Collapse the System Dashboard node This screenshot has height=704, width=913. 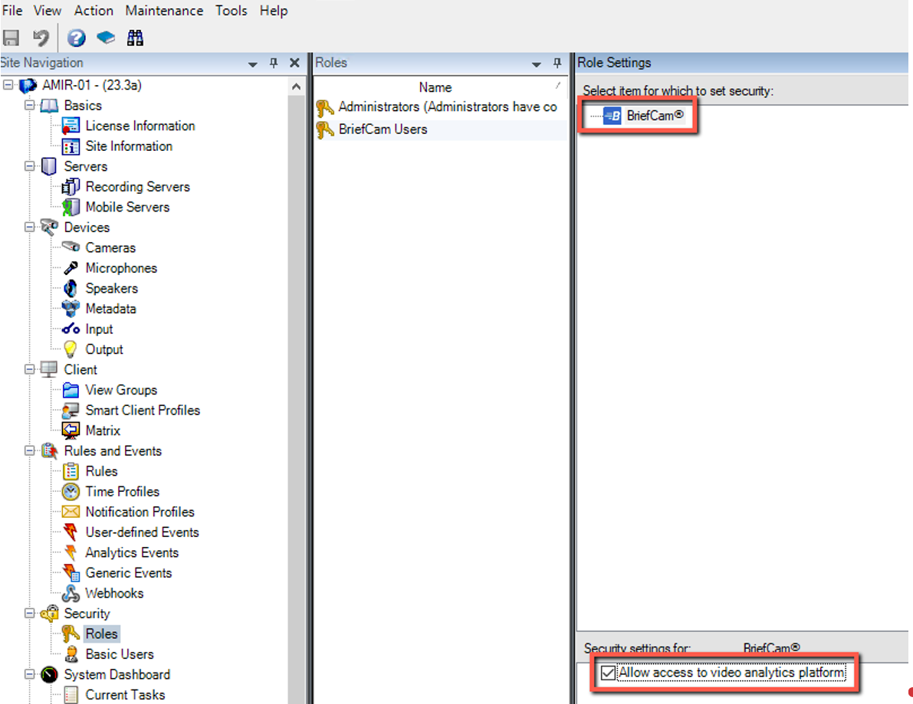click(x=29, y=674)
